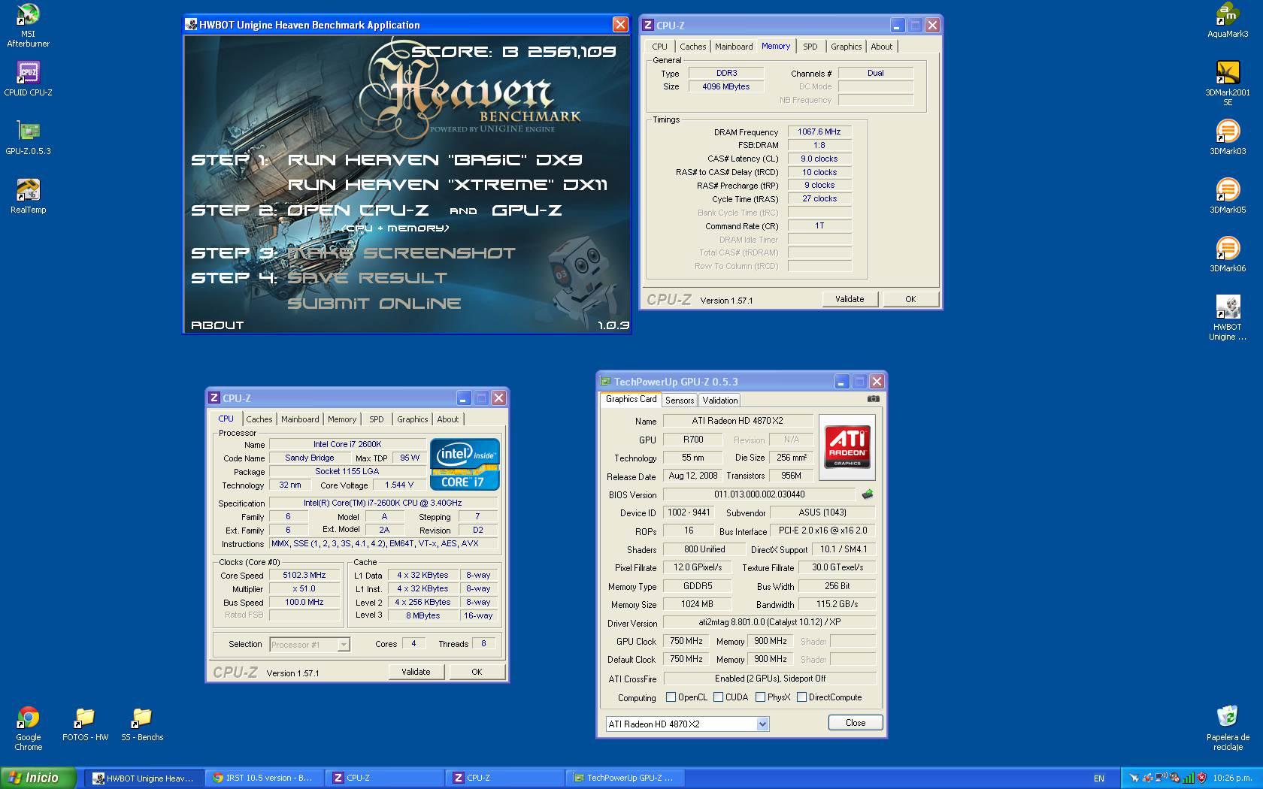This screenshot has width=1263, height=789.
Task: Open GPU-Z.0.5.3 desktop icon
Action: (x=28, y=138)
